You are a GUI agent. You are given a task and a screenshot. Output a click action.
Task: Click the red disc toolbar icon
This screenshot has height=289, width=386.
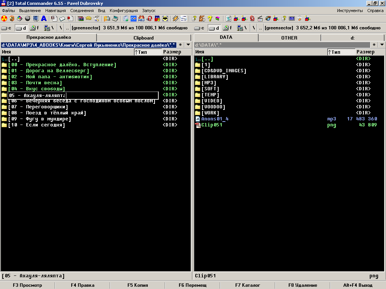(x=252, y=18)
